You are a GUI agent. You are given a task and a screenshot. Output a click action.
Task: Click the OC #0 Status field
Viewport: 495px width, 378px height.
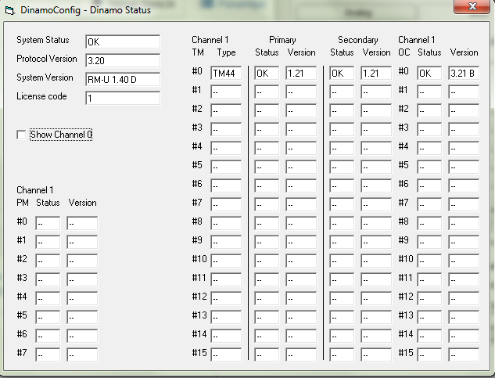pyautogui.click(x=429, y=73)
